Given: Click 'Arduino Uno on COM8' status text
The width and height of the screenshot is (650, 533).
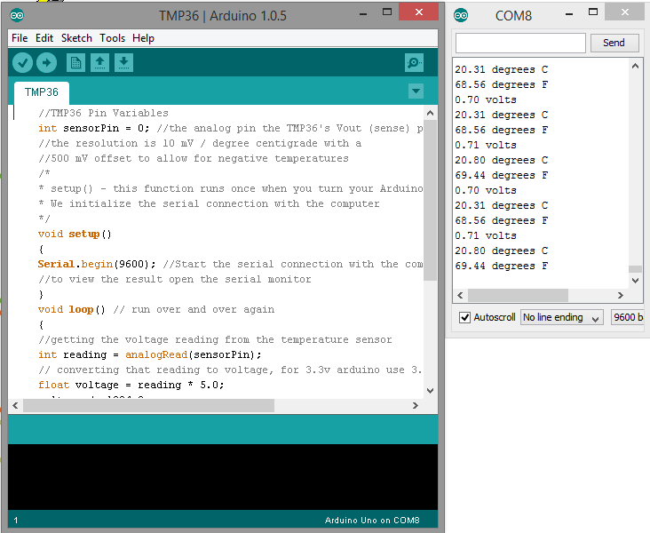Looking at the screenshot, I should pos(372,521).
